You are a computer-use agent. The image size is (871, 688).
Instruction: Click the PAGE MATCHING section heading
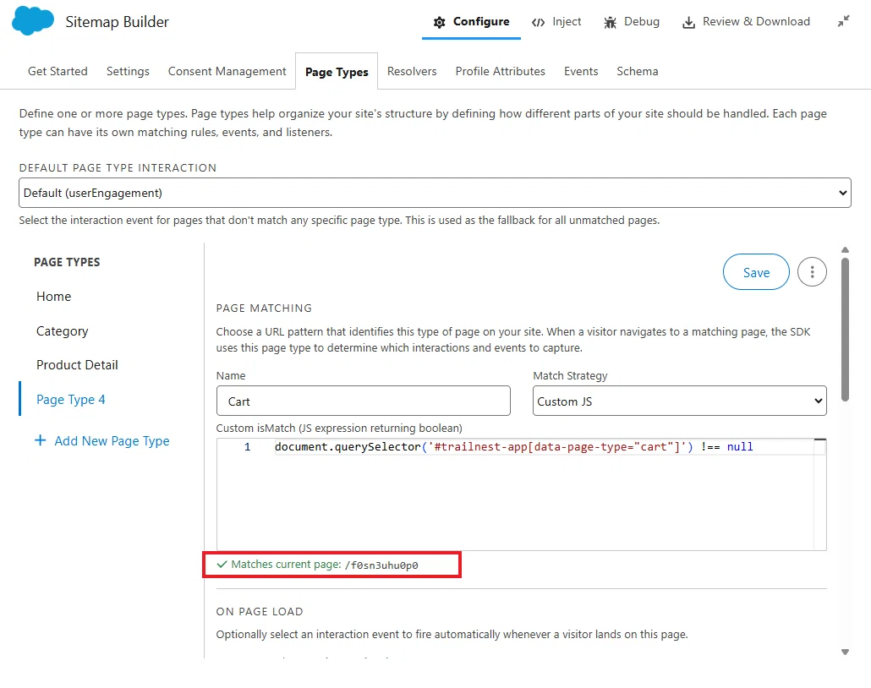click(x=264, y=309)
